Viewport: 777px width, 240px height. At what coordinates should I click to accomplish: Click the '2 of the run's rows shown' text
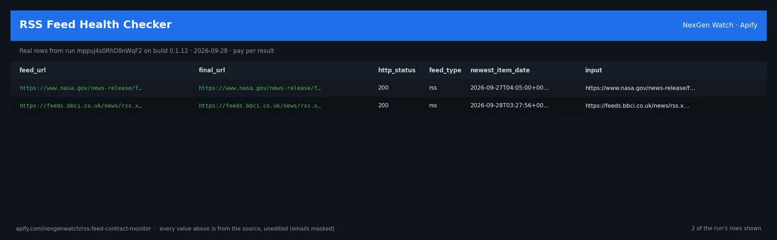pyautogui.click(x=726, y=229)
